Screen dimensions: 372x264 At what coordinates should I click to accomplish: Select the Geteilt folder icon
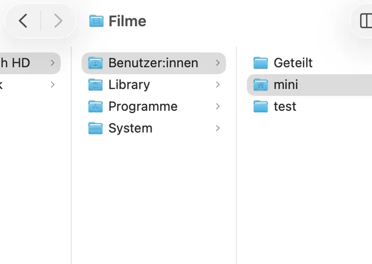260,63
